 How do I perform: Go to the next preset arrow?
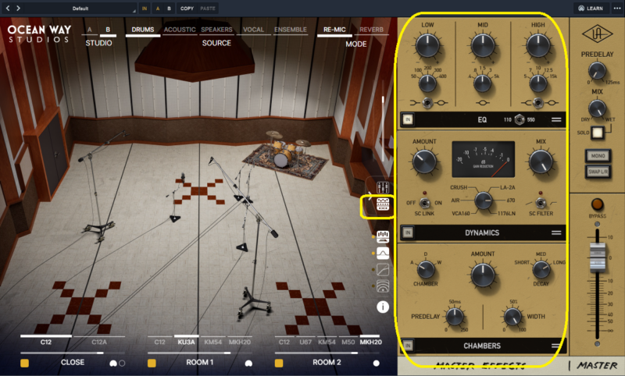18,8
